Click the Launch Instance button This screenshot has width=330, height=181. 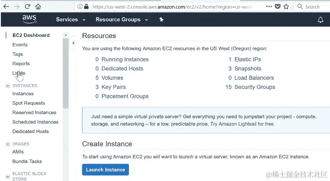tap(105, 170)
